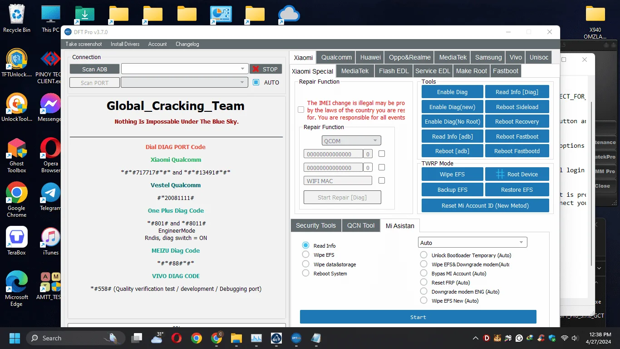
Task: Open Opera Browser desktop shortcut
Action: tap(51, 155)
